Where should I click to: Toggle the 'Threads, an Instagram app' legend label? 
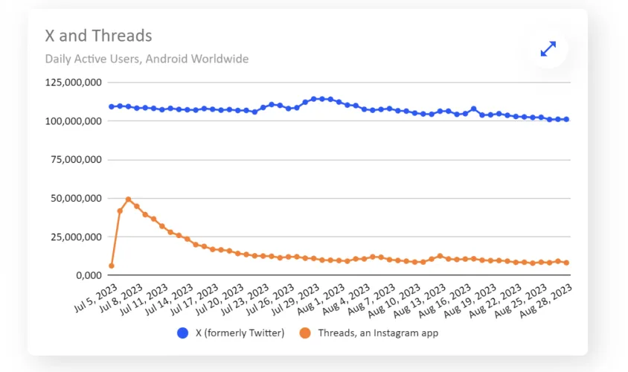pyautogui.click(x=377, y=333)
